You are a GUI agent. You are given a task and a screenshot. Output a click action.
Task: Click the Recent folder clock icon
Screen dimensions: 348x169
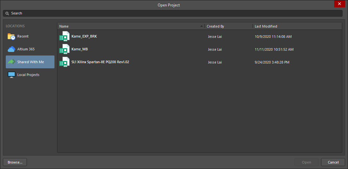coord(11,37)
